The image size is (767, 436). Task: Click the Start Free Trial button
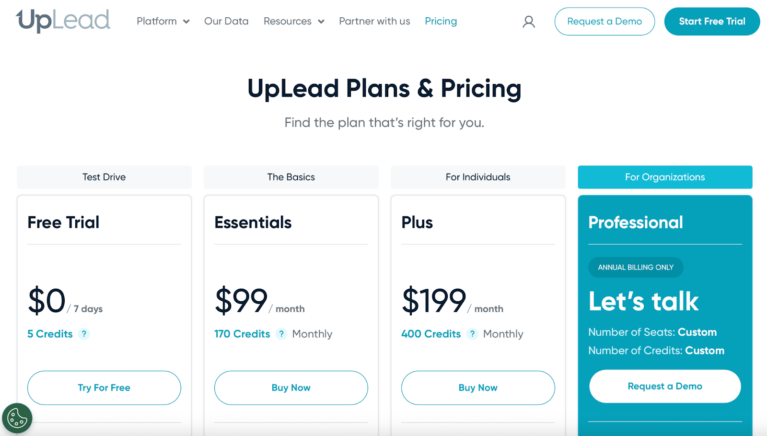712,21
